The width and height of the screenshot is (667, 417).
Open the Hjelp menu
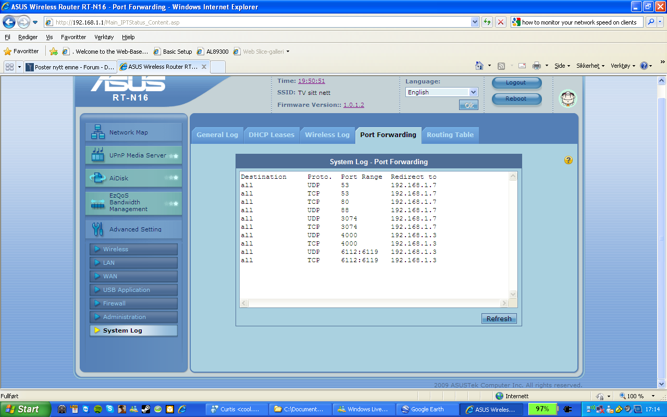pos(128,37)
